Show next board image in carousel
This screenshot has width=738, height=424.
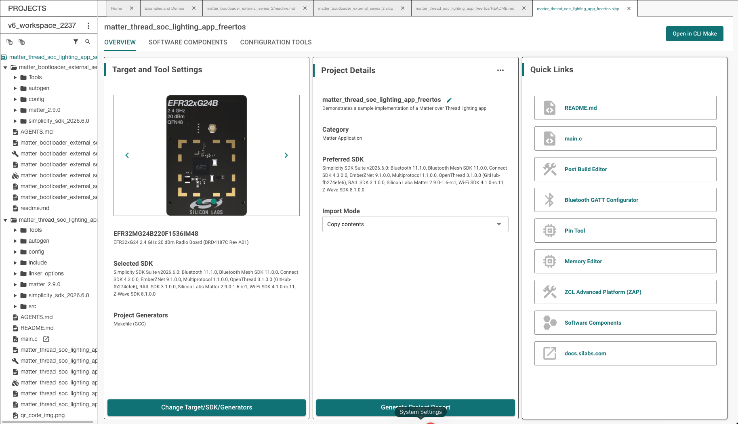click(x=286, y=155)
